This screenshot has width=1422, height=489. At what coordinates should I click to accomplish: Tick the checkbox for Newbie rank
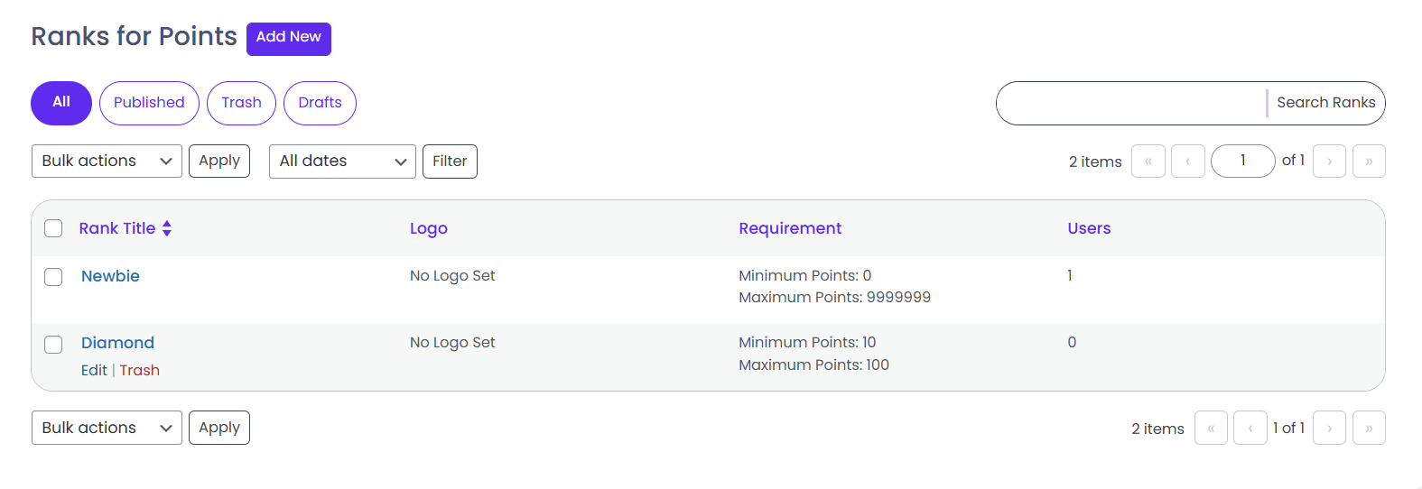click(53, 277)
